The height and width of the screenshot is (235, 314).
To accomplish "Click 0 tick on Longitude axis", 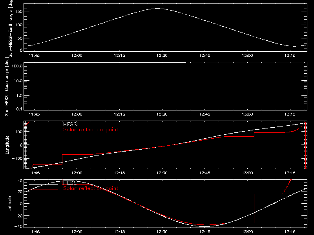I will click(21, 145).
